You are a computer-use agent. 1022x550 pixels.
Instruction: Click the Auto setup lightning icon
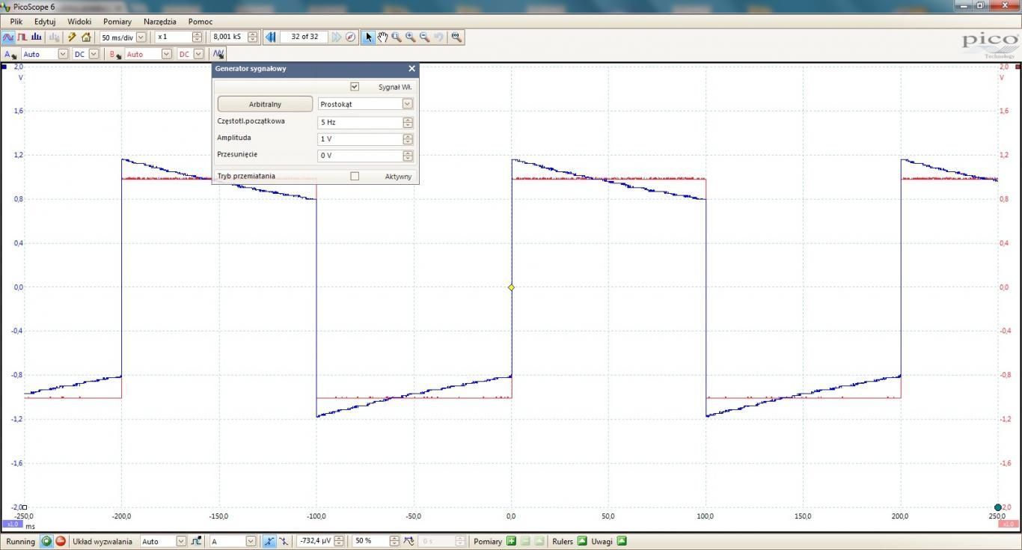(73, 37)
